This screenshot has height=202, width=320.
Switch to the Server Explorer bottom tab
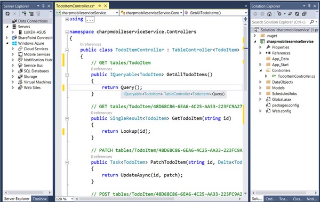point(17,199)
